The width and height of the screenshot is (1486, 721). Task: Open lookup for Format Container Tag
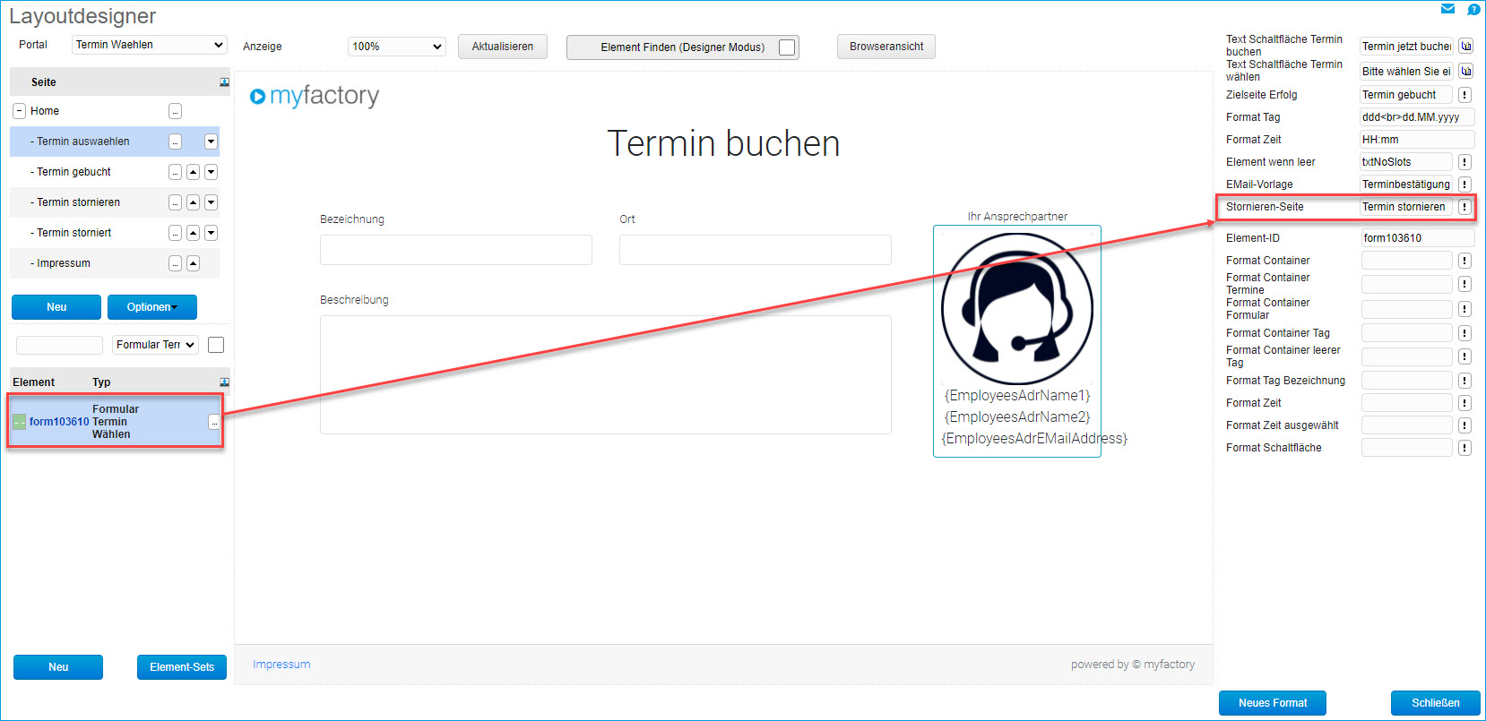pyautogui.click(x=1464, y=333)
